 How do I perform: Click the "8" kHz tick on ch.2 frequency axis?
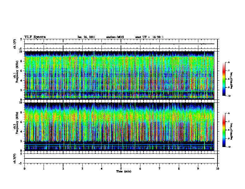[x=21, y=112]
